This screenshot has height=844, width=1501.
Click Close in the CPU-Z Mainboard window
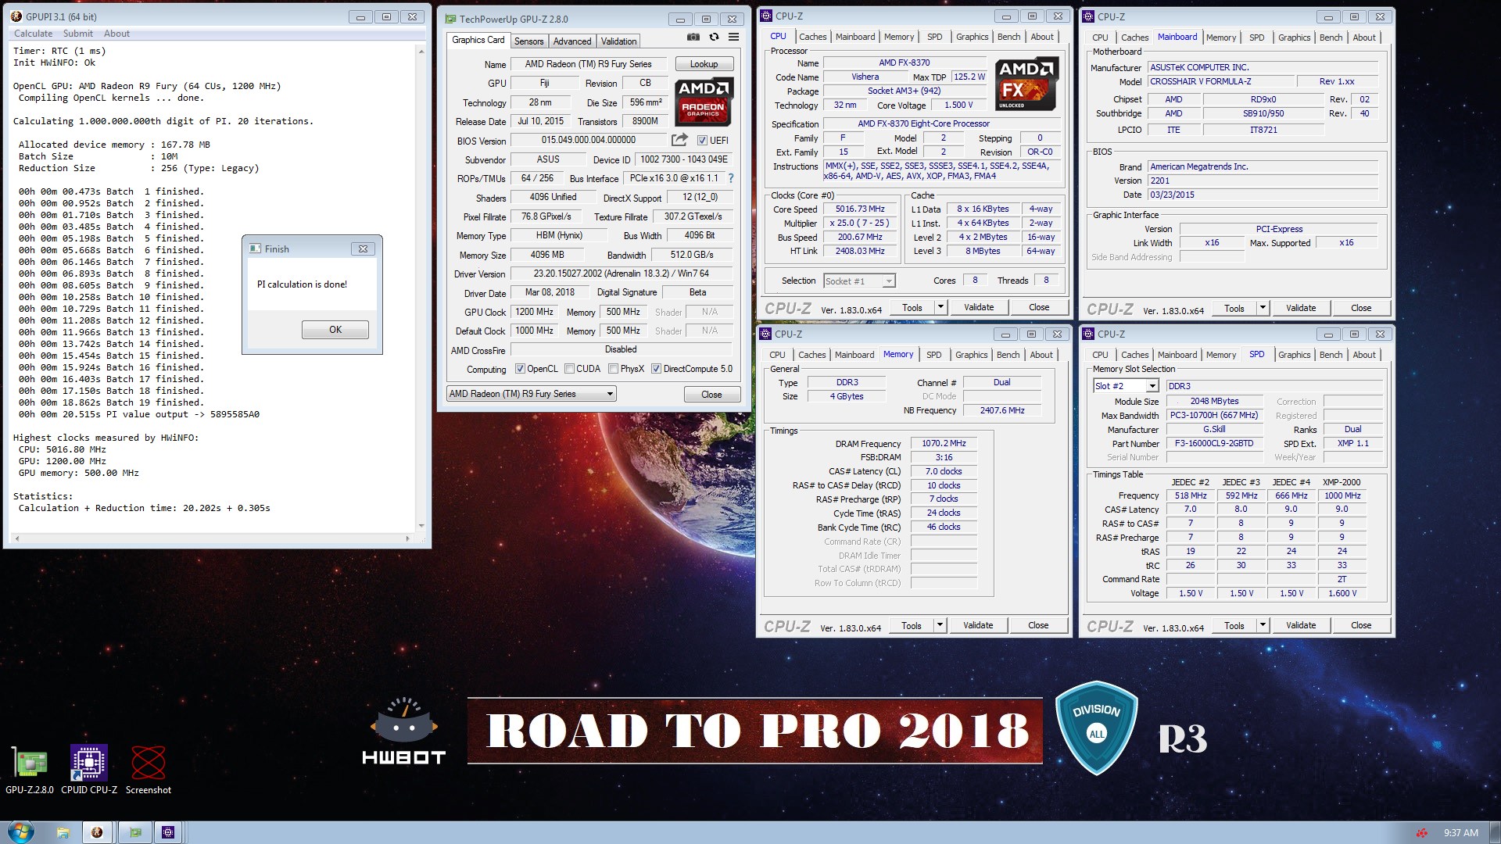tap(1361, 308)
